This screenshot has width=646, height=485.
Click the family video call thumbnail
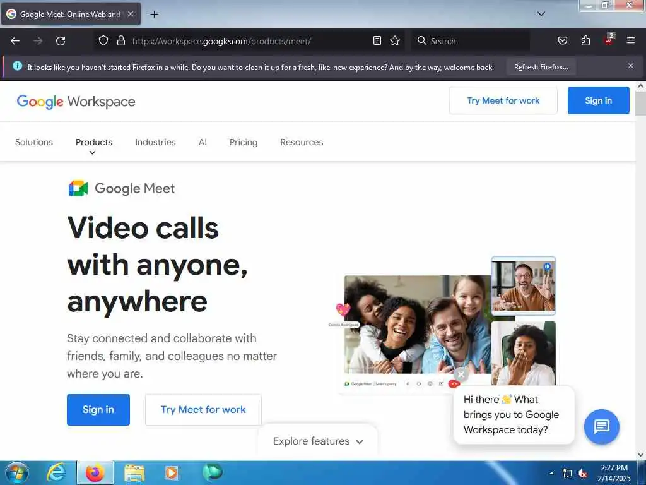(x=418, y=325)
